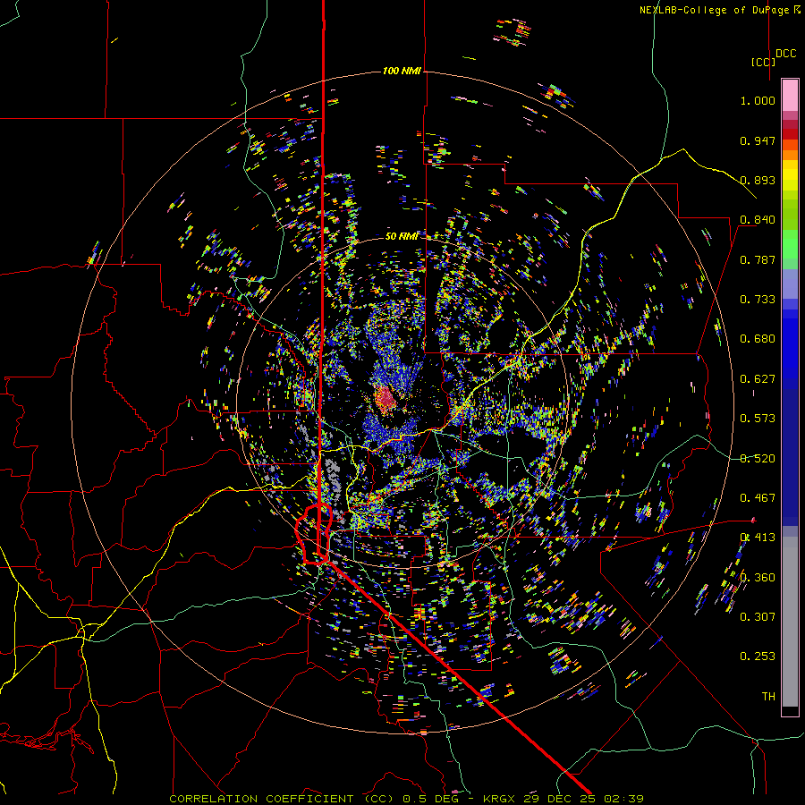Image resolution: width=805 pixels, height=805 pixels.
Task: Click the 0.680 legend value
Action: 758,339
